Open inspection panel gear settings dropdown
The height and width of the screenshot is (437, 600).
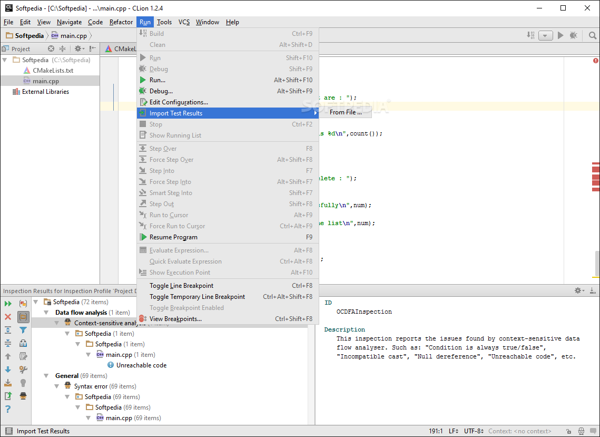tap(579, 290)
